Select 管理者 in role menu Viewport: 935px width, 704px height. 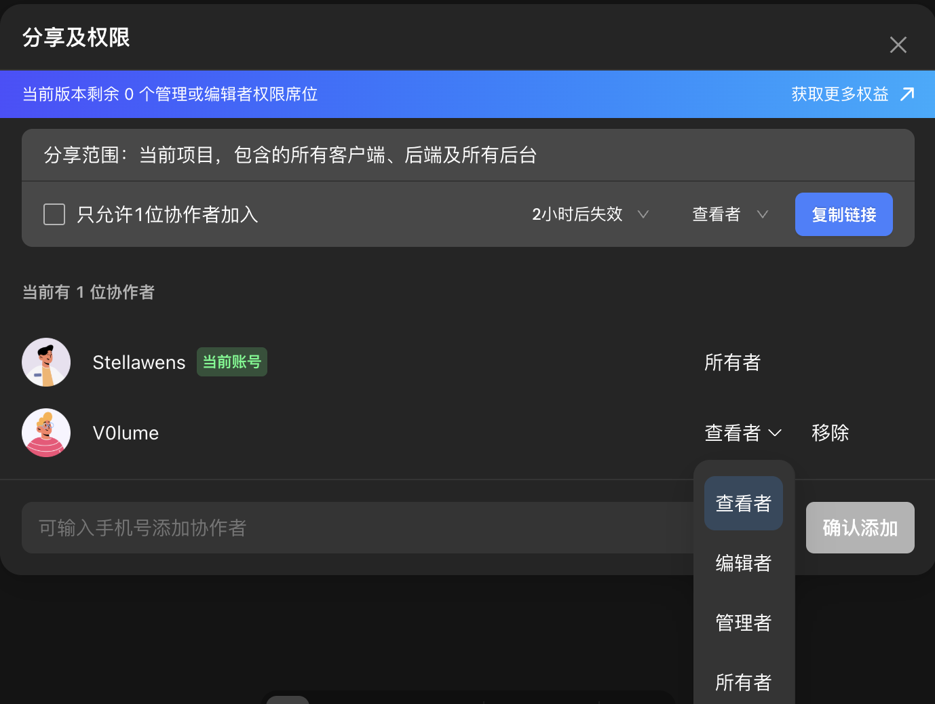[x=744, y=623]
